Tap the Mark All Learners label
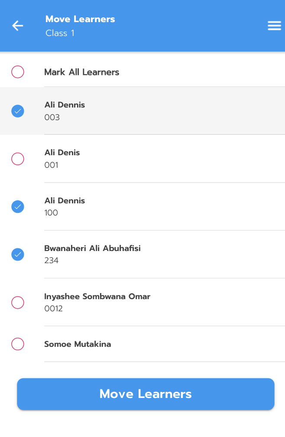This screenshot has width=285, height=437. pos(81,72)
